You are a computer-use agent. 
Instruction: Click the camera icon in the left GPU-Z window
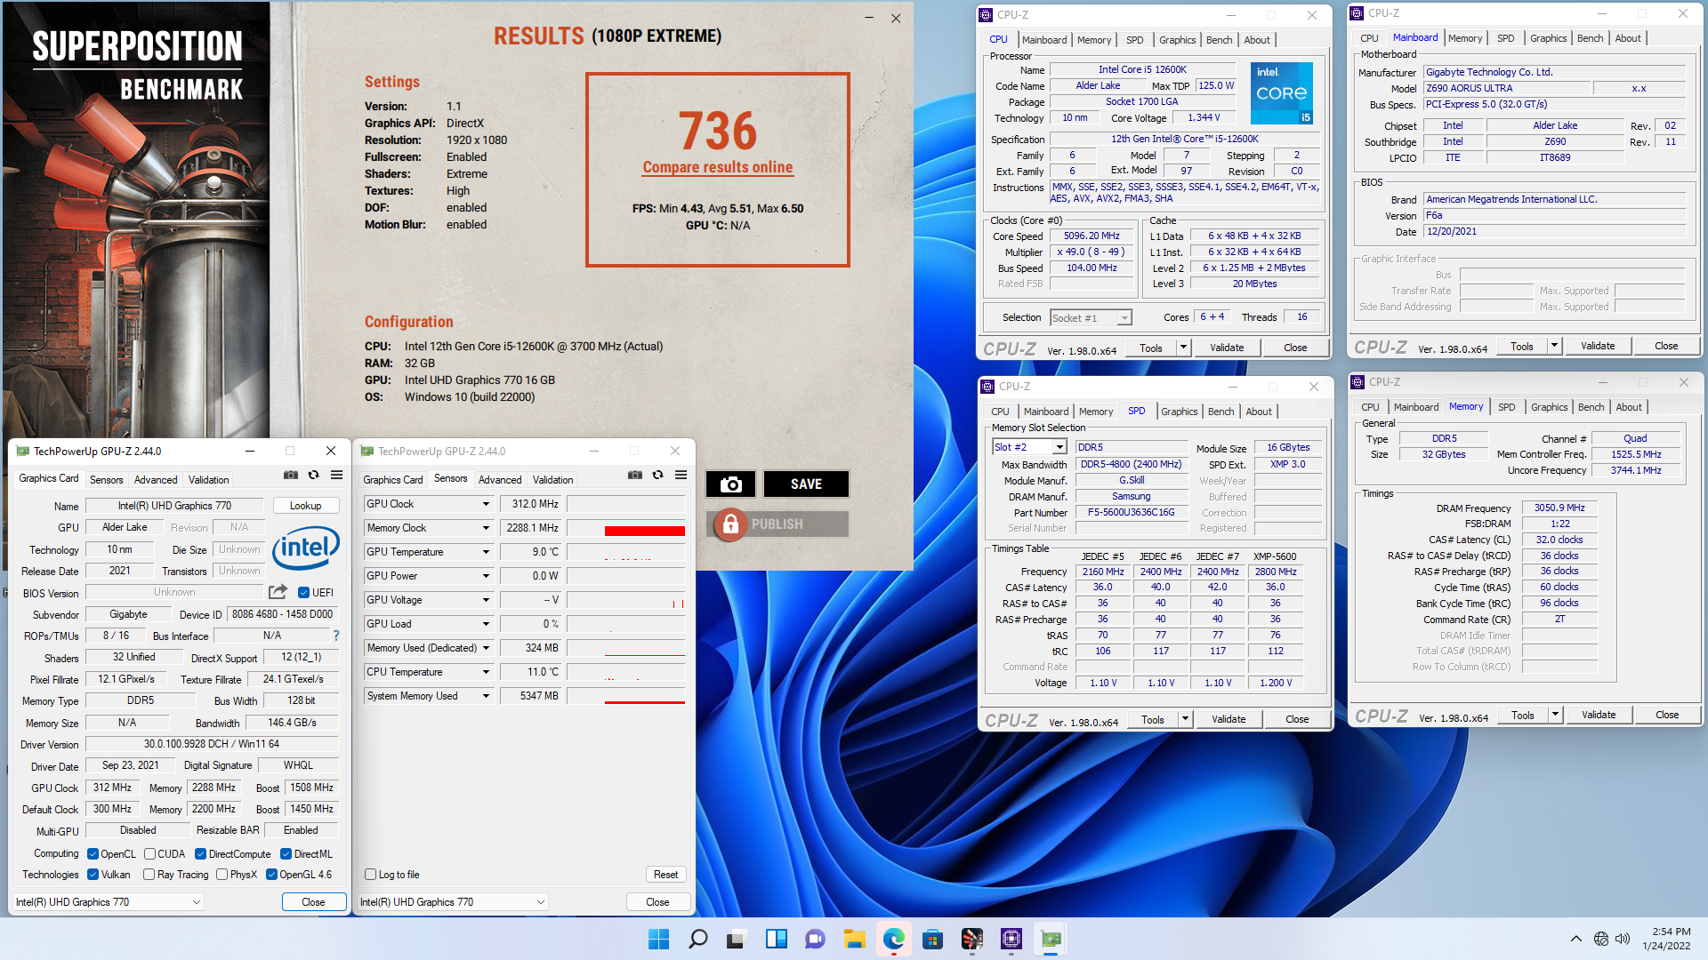point(291,475)
